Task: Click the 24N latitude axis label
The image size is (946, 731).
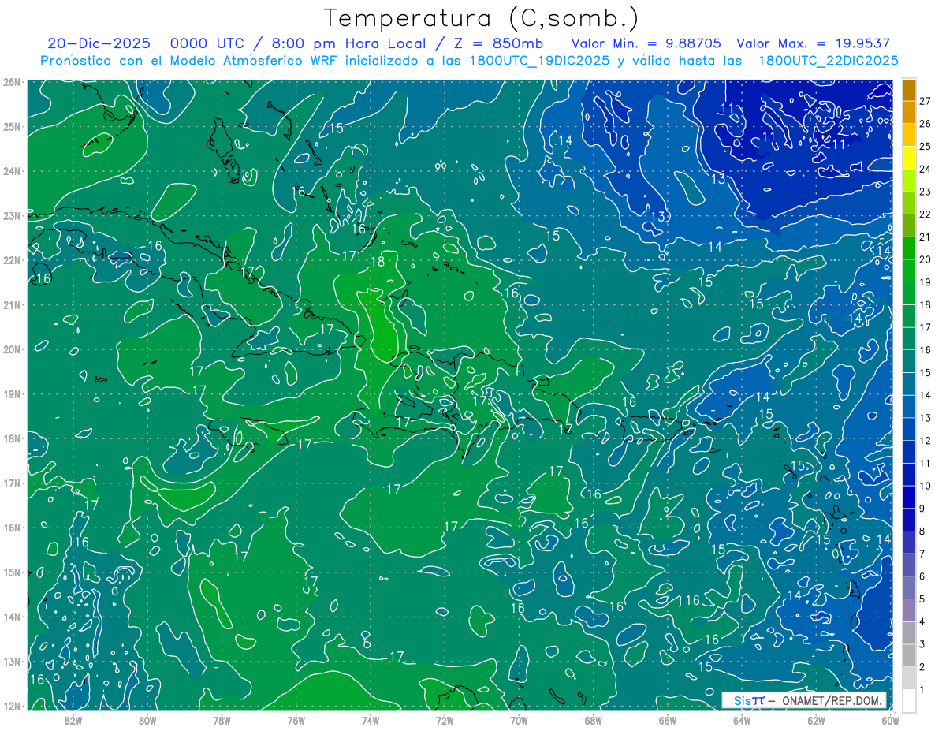Action: tap(12, 171)
